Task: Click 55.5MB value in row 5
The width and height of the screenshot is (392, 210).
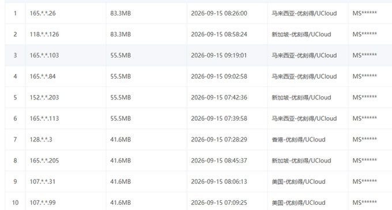Action: pyautogui.click(x=120, y=97)
